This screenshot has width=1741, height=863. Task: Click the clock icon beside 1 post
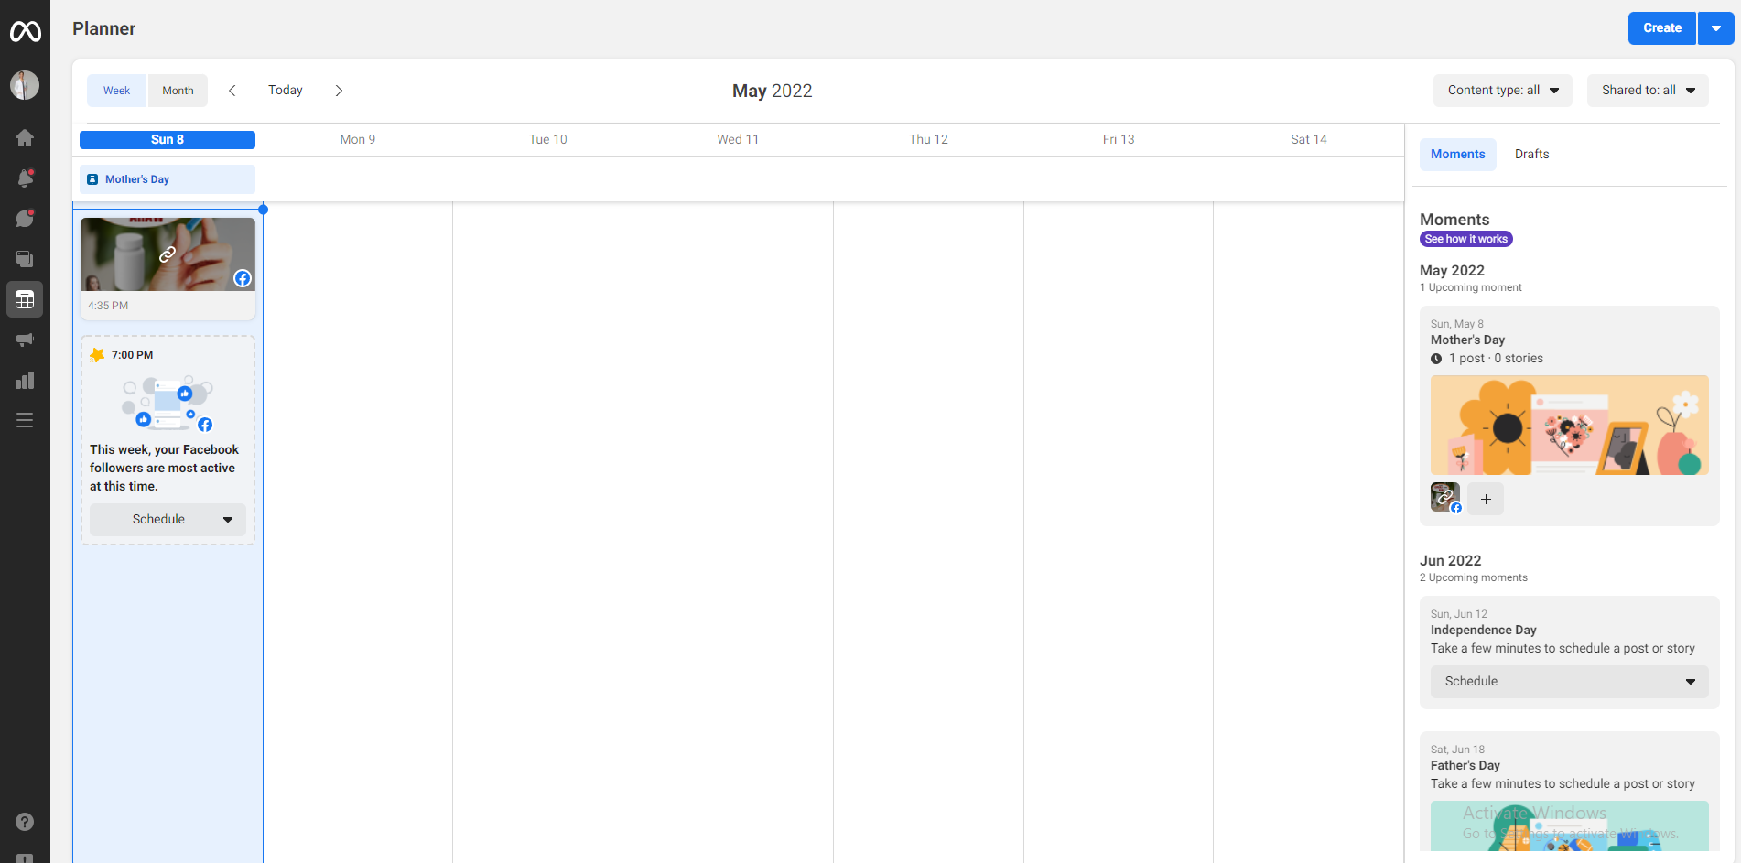1436,359
